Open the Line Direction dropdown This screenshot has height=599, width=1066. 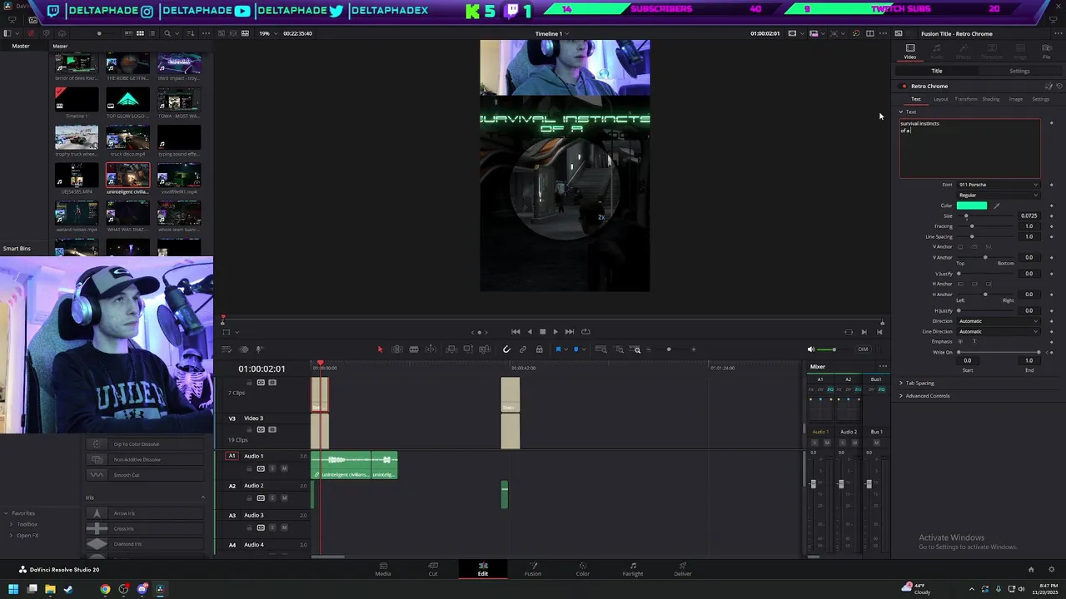click(999, 332)
